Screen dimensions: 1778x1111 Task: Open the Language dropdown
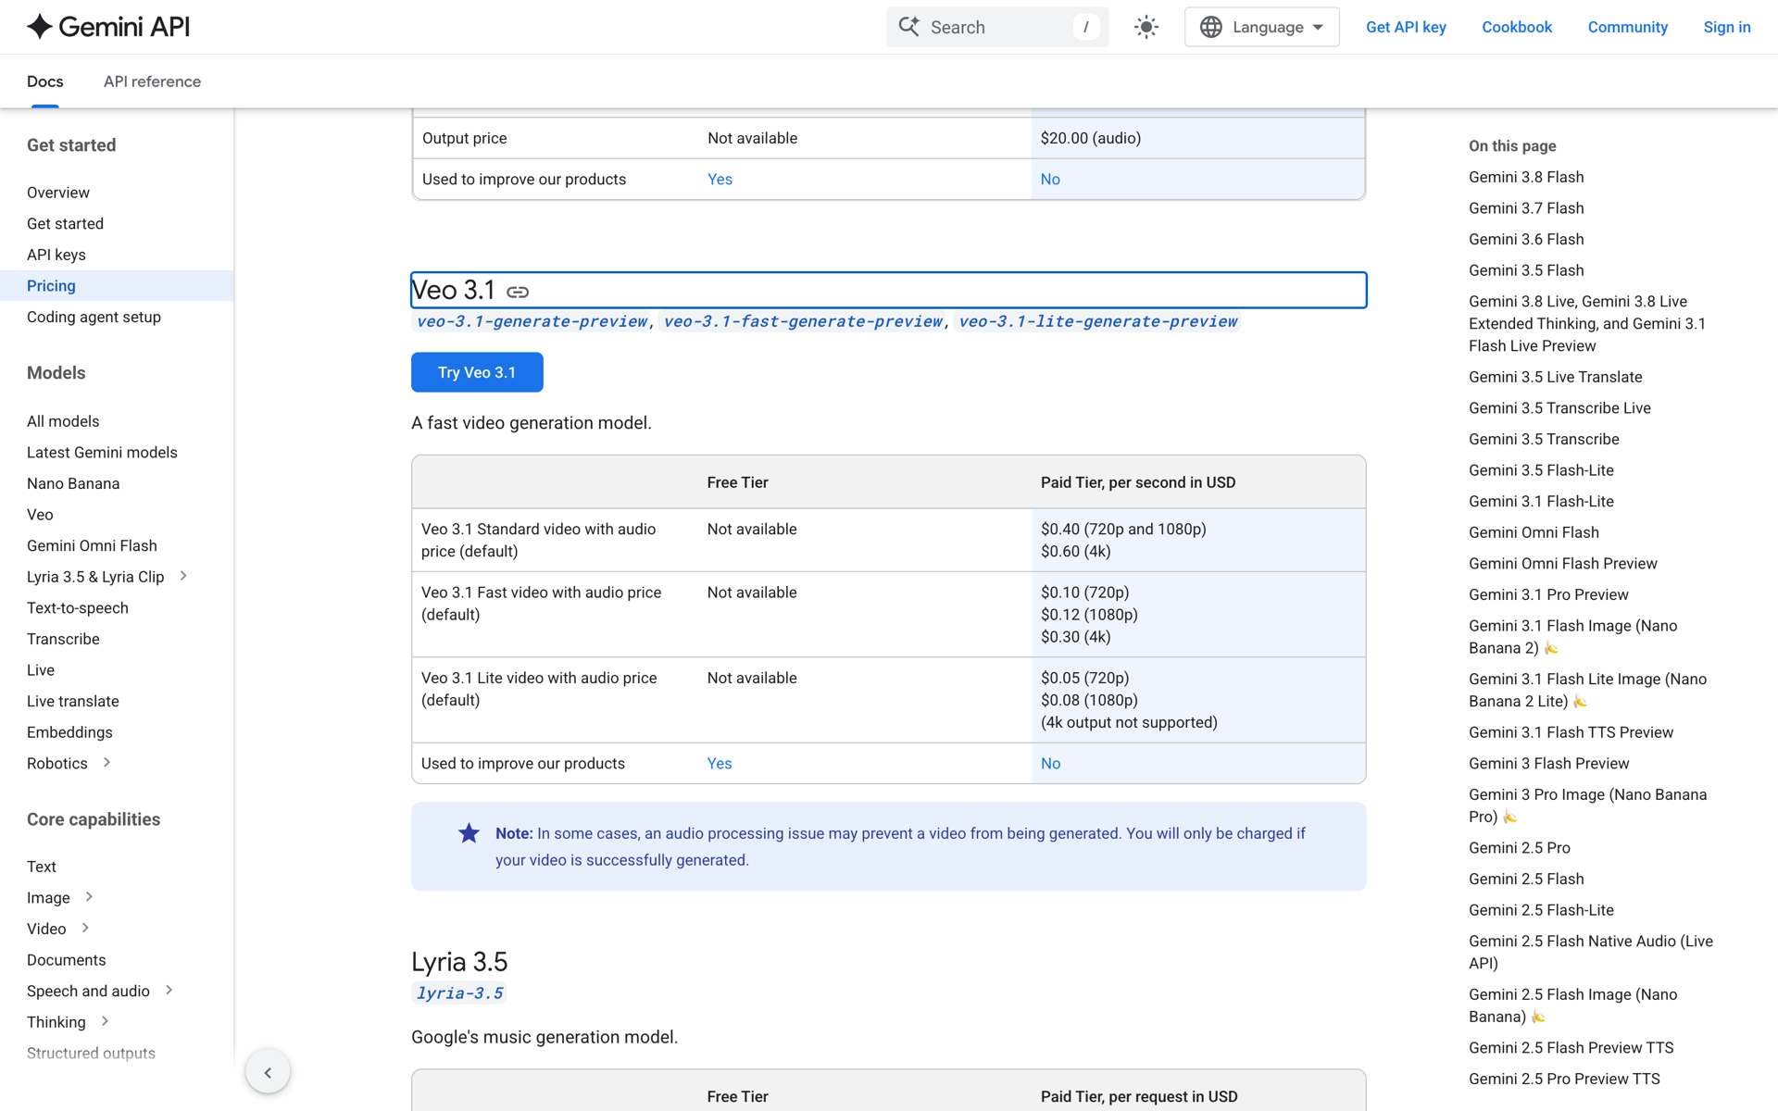pos(1261,27)
